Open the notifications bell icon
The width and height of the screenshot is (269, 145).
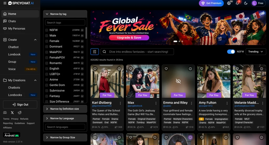tap(237, 3)
